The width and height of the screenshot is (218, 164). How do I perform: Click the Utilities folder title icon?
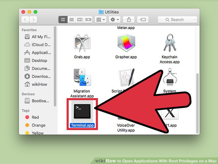tap(101, 12)
